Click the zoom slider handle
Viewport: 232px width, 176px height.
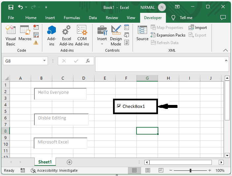[x=190, y=170]
